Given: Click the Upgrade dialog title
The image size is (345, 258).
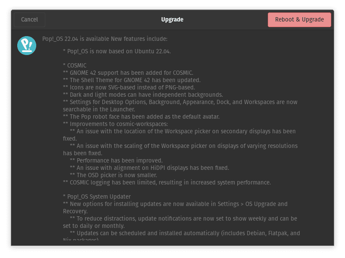Looking at the screenshot, I should [x=172, y=19].
